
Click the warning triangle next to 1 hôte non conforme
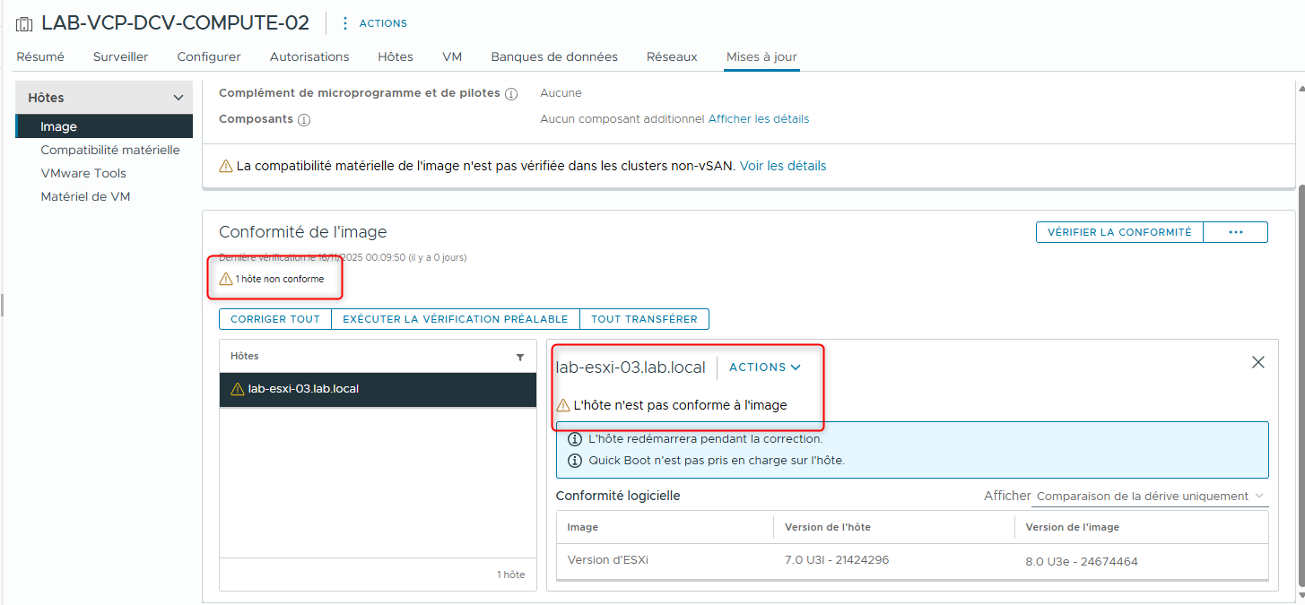coord(225,278)
